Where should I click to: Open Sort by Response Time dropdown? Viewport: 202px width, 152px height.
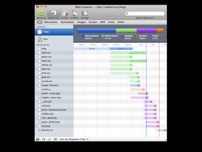74,139
